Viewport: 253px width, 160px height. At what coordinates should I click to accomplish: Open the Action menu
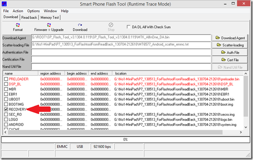(18, 11)
